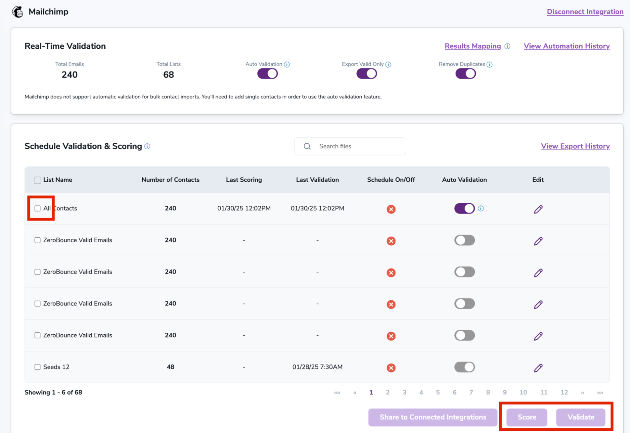Jump to last page with »» arrow
The image size is (630, 433).
[x=600, y=393]
